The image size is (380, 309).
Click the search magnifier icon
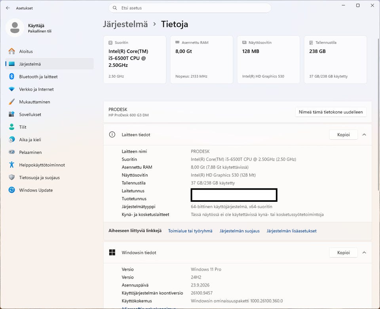pos(115,8)
